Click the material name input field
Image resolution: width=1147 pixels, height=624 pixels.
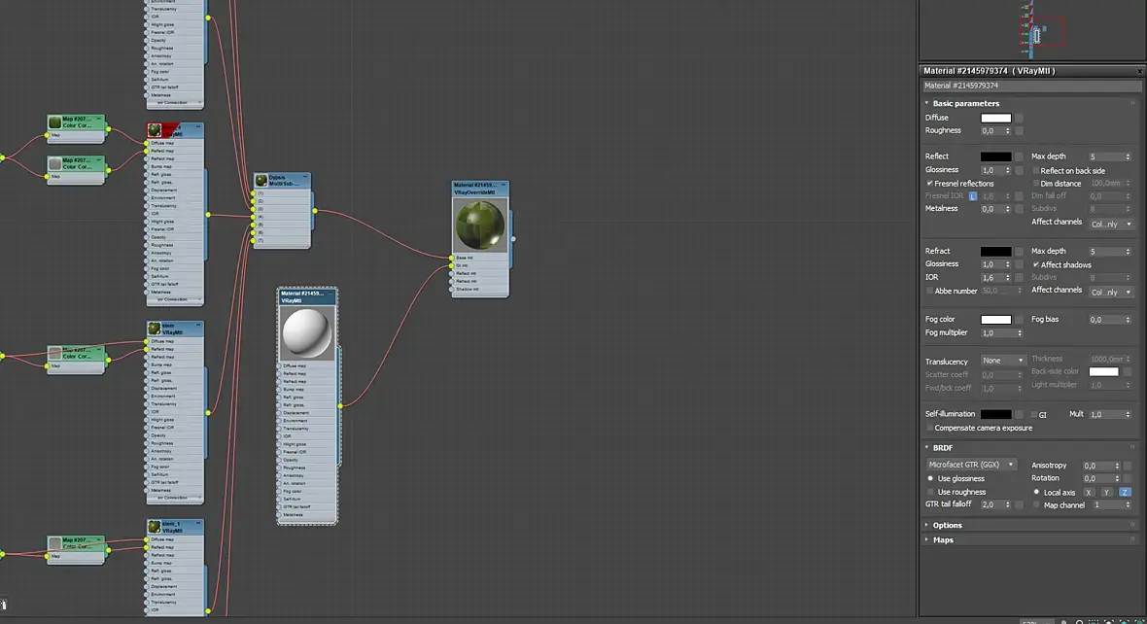(x=1031, y=86)
